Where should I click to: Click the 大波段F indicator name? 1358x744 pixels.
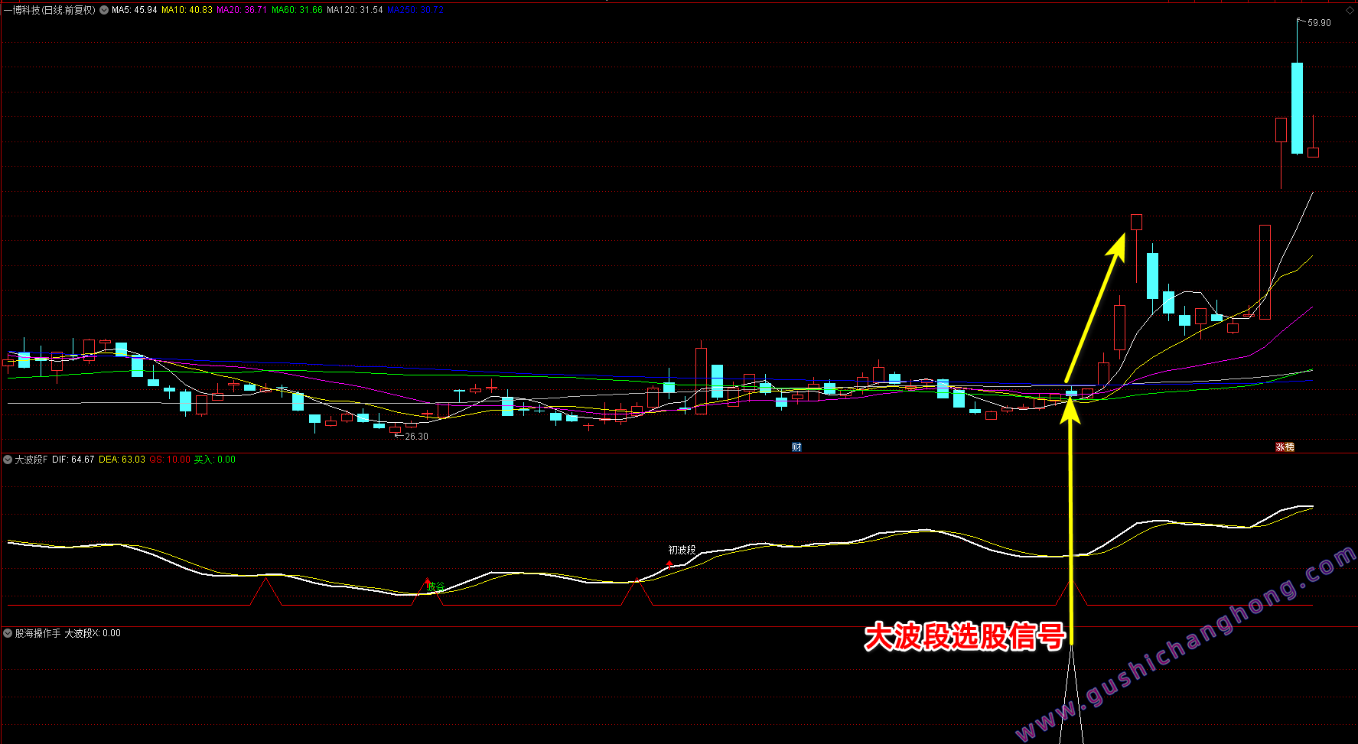[31, 460]
